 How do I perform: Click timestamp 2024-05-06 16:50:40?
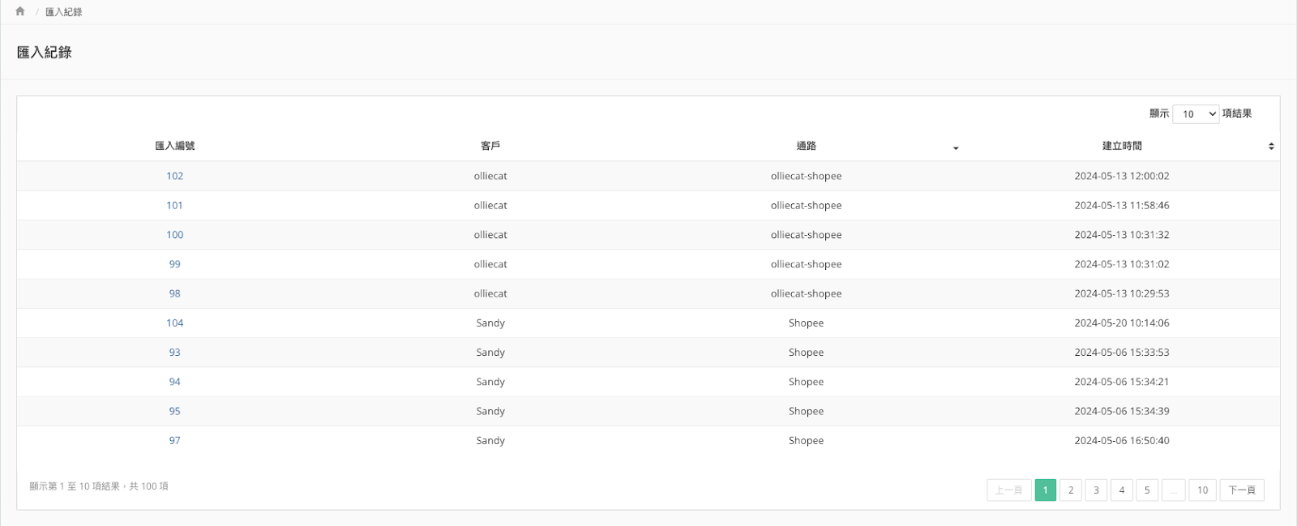tap(1122, 440)
